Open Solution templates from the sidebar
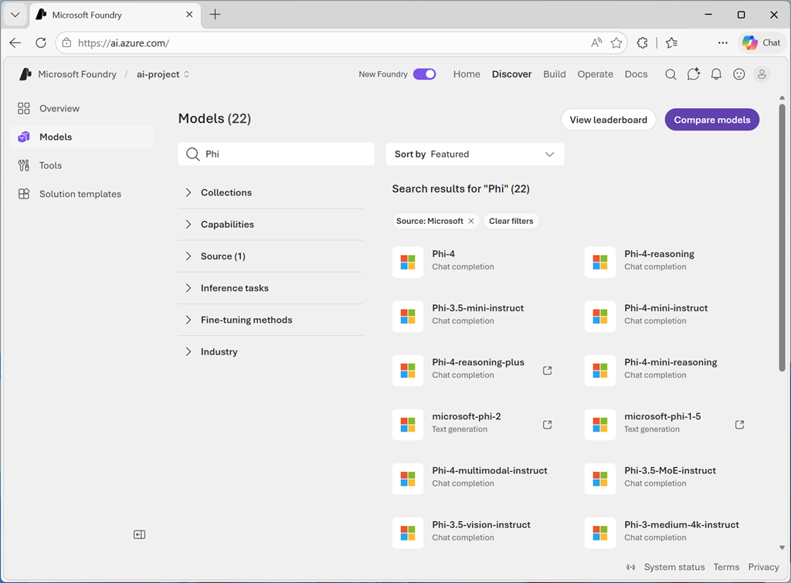Screen dimensions: 791x583 tap(25, 194)
